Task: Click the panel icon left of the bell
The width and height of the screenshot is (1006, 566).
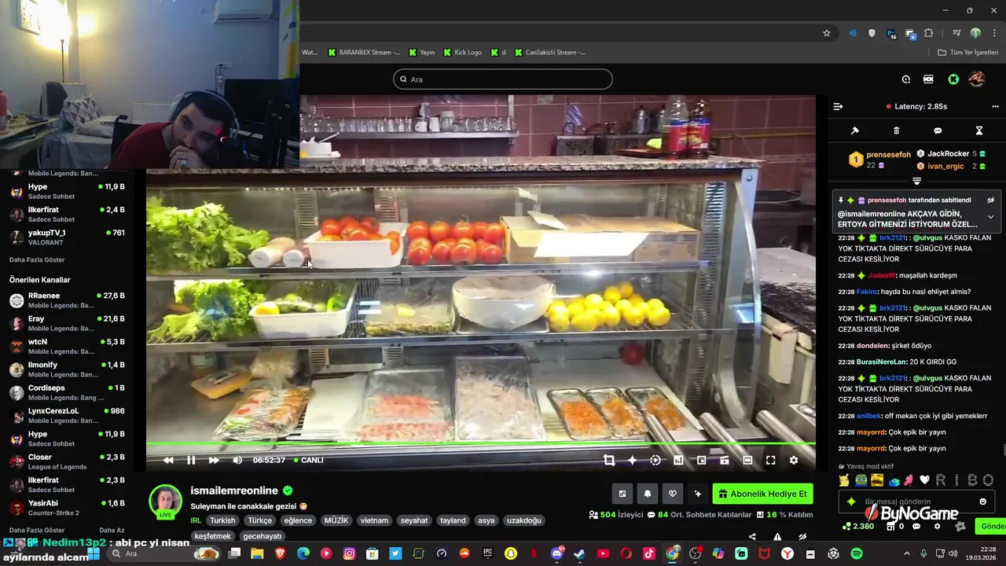Action: [622, 494]
